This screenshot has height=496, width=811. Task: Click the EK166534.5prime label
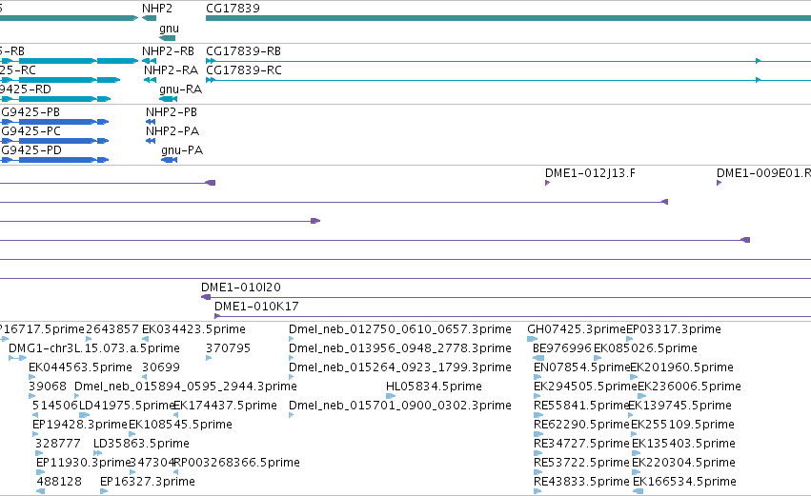(684, 482)
